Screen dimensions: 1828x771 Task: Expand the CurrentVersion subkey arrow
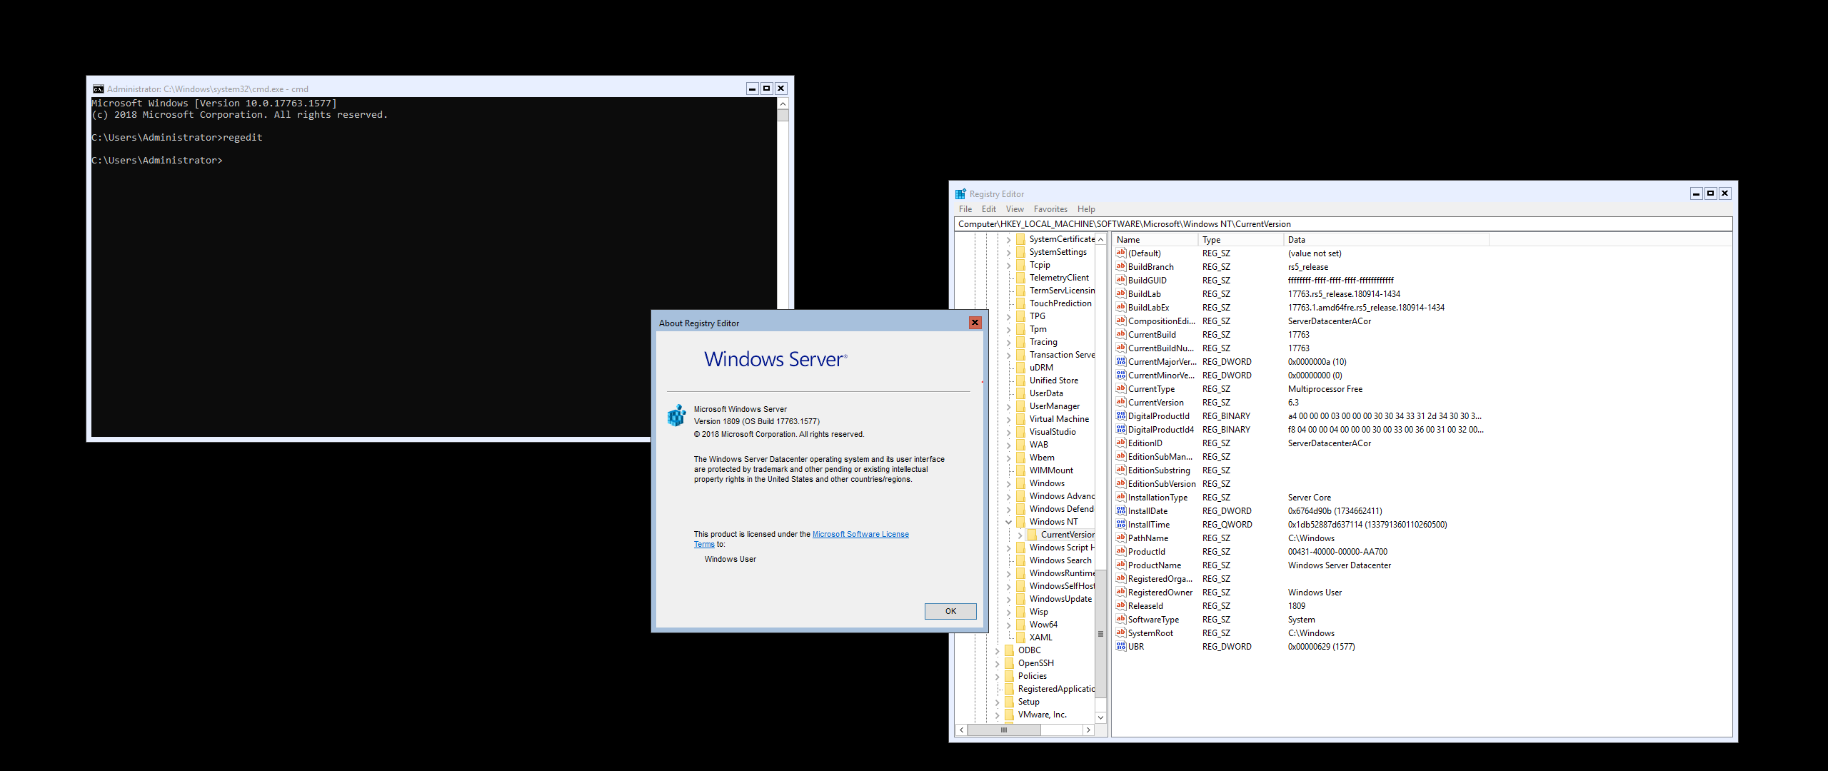[x=1020, y=535]
